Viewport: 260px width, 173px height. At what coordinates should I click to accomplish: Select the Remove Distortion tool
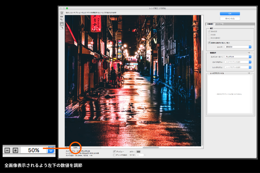(x=61, y=13)
